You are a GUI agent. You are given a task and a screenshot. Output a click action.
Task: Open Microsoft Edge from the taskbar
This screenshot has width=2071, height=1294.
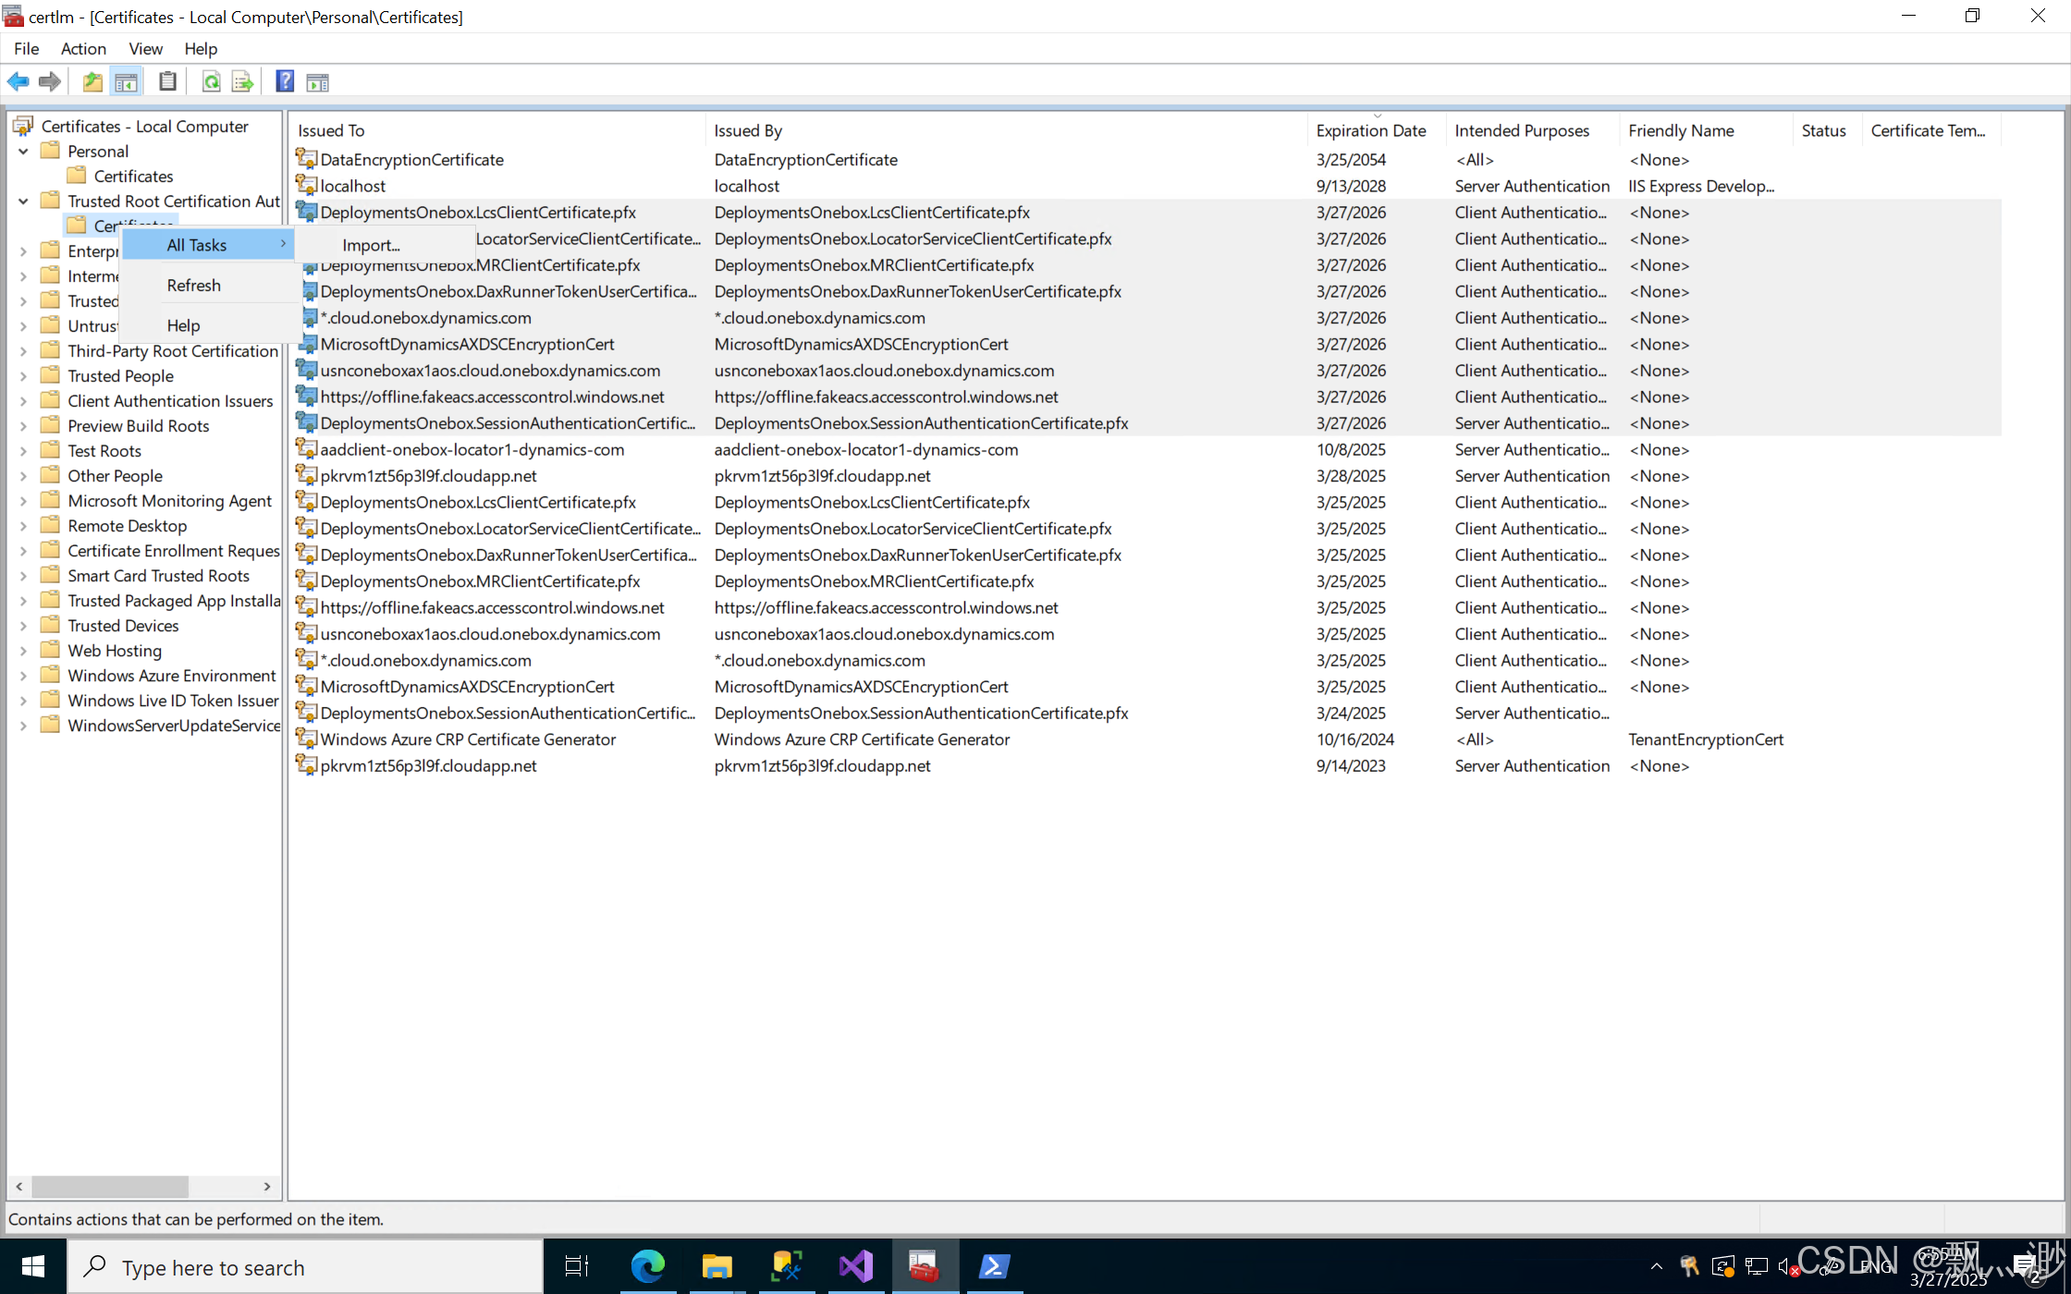point(647,1266)
